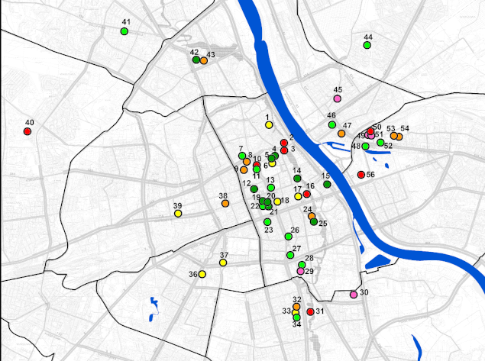The image size is (485, 361).
Task: Click the dark green marker numbered 15
Action: (327, 185)
